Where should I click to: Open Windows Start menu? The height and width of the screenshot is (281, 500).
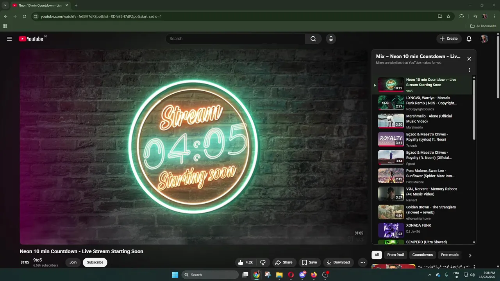pyautogui.click(x=175, y=275)
